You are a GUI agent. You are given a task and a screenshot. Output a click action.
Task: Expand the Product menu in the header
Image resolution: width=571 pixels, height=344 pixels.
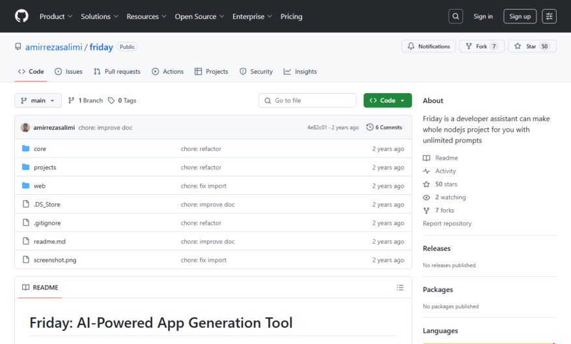click(56, 16)
